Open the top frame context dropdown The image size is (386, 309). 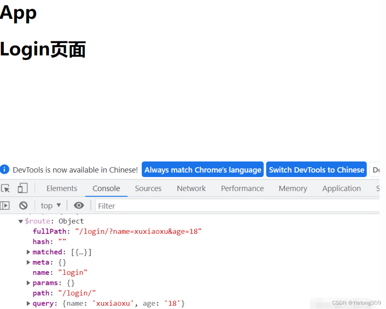(50, 205)
